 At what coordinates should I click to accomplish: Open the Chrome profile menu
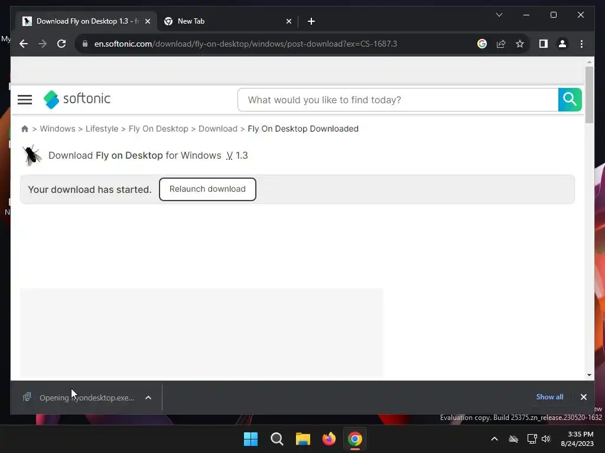click(x=562, y=44)
